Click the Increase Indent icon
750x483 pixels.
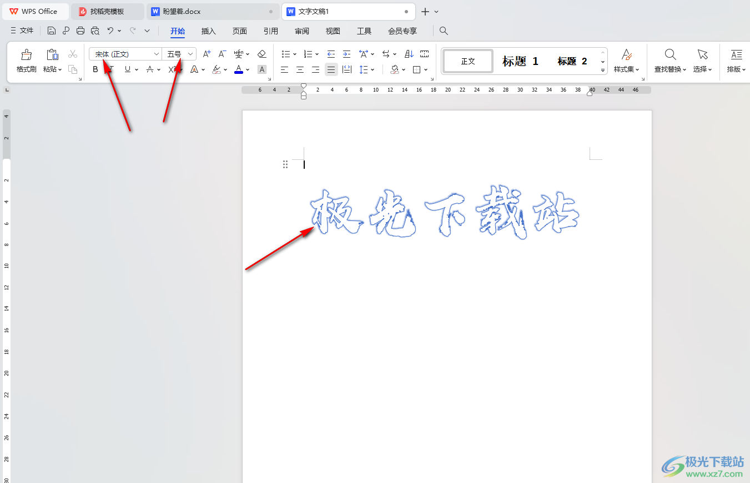click(x=346, y=54)
